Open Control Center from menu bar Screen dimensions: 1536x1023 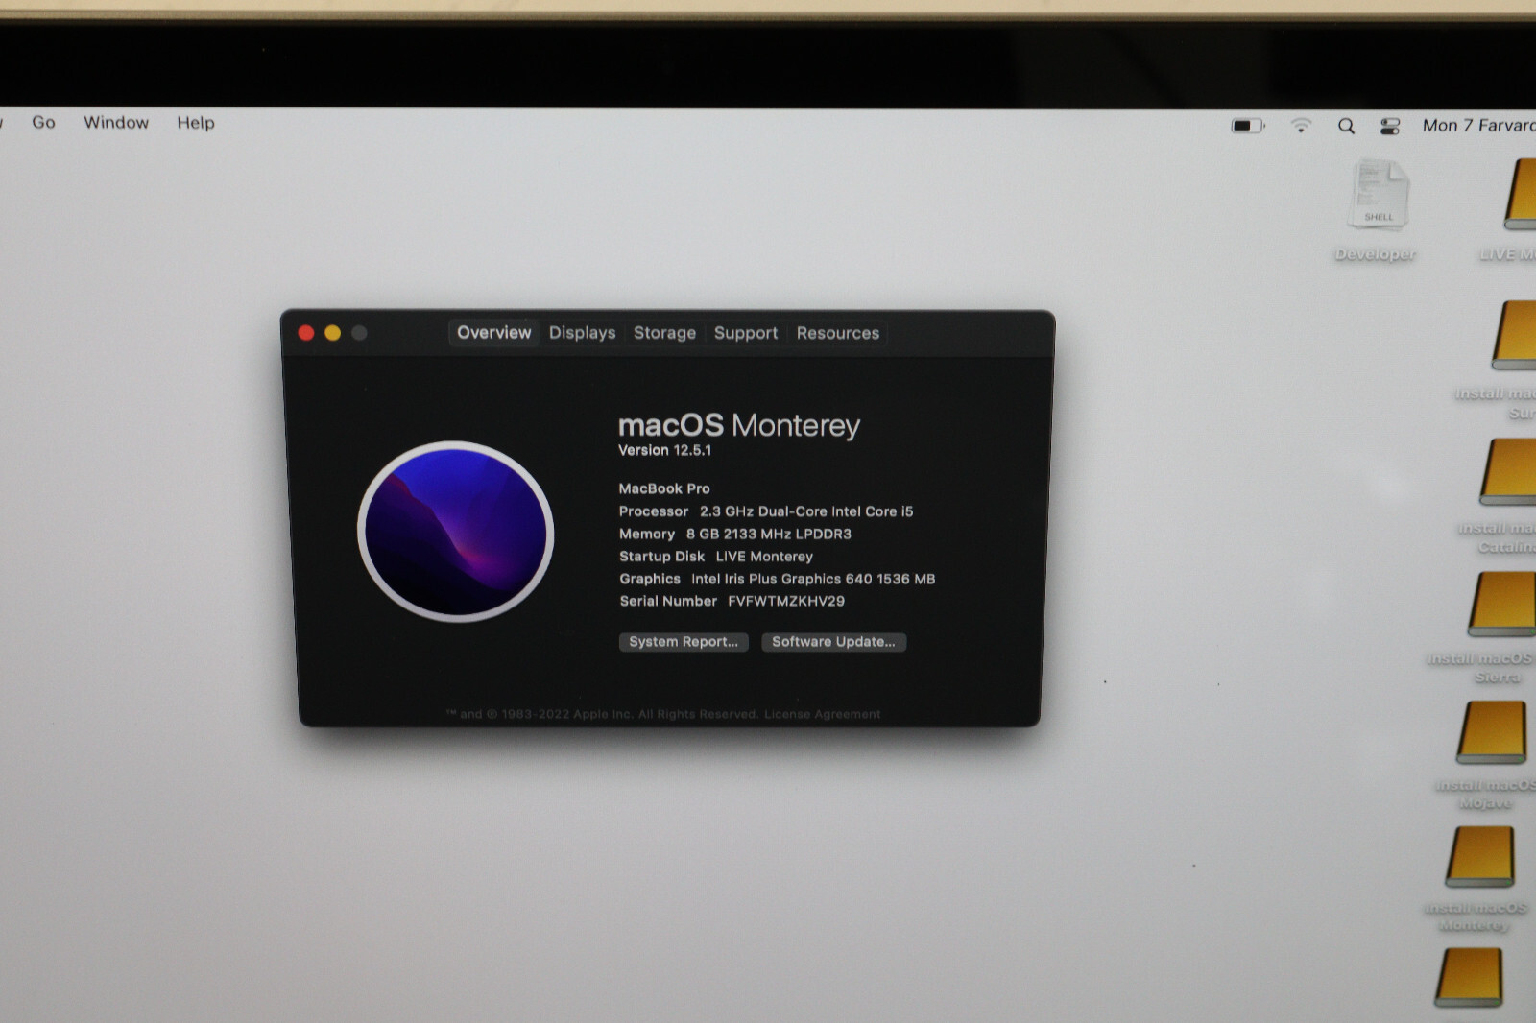coord(1389,126)
